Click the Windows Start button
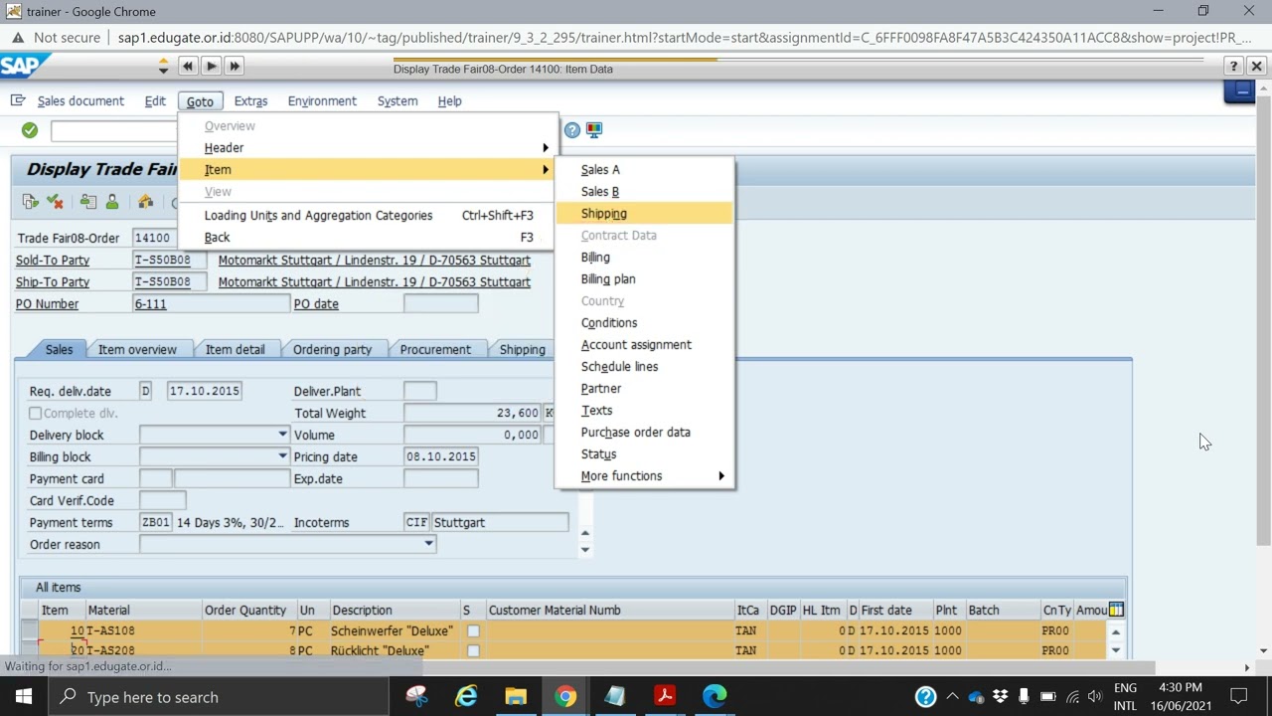The width and height of the screenshot is (1272, 716). click(24, 696)
